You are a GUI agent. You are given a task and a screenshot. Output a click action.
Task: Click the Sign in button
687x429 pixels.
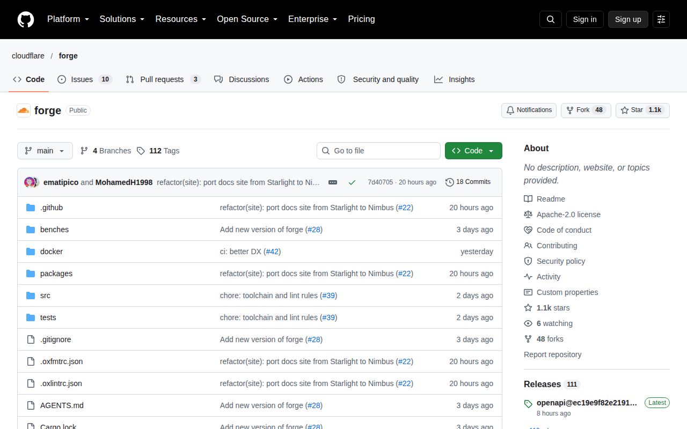tap(584, 19)
